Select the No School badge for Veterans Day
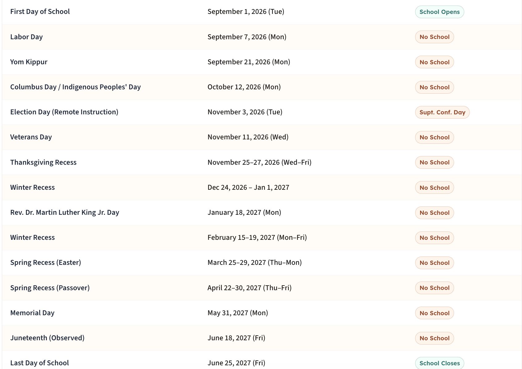The width and height of the screenshot is (522, 369). tap(434, 137)
